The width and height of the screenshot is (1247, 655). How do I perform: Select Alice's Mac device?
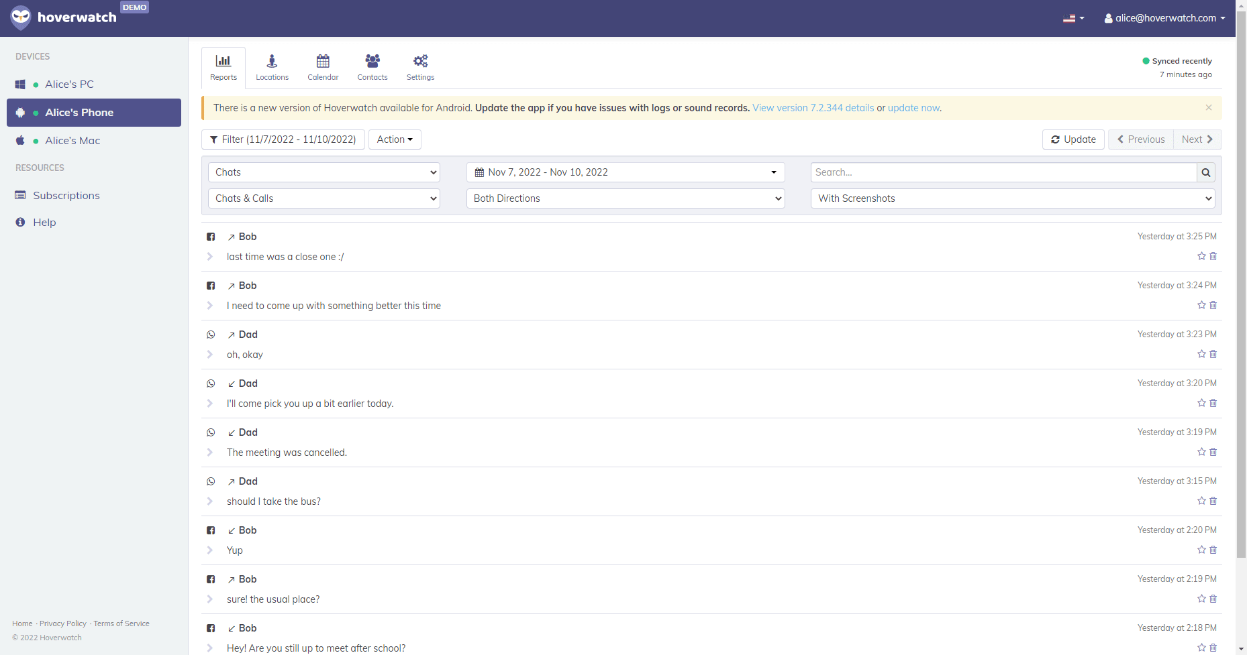[x=94, y=141]
